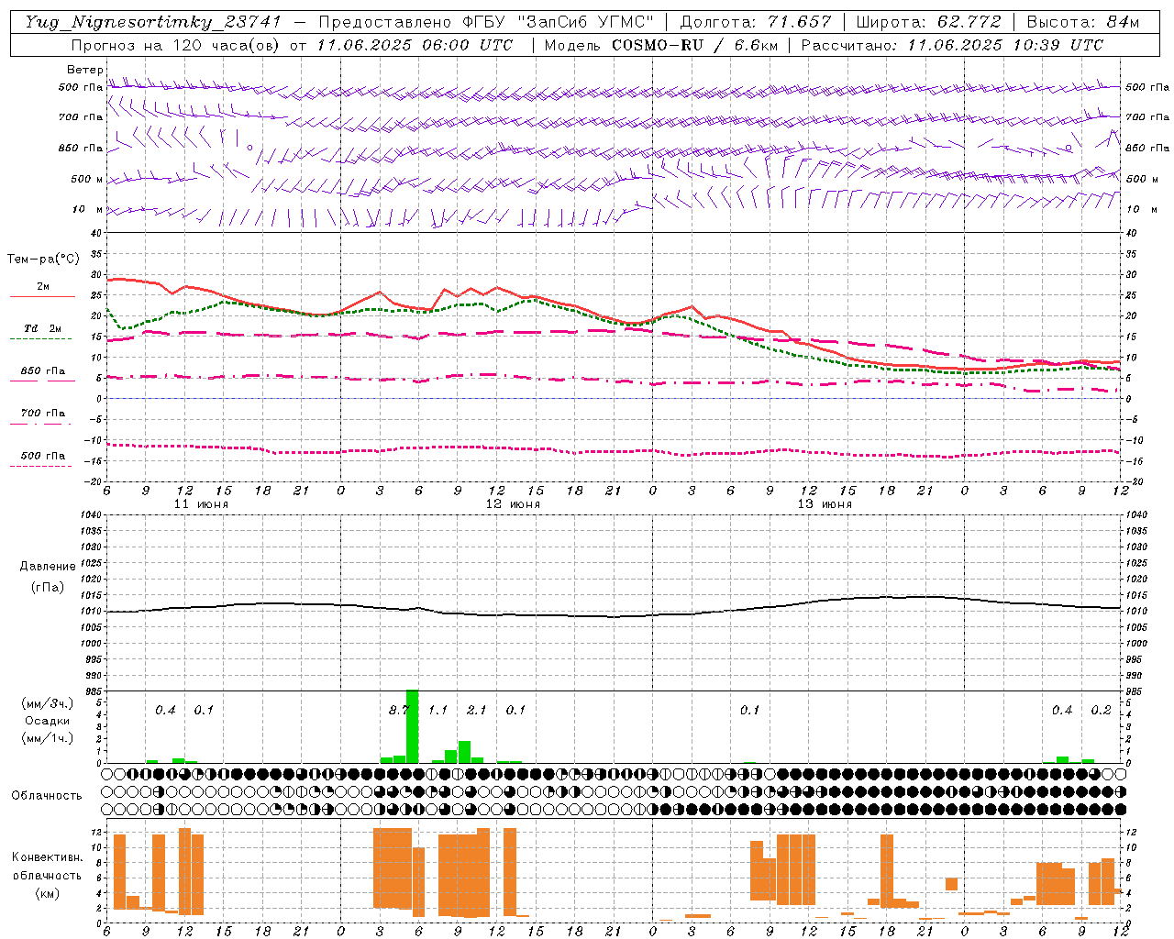The image size is (1174, 939).
Task: Click the 1.1 precipitation amount value
Action: [x=438, y=710]
